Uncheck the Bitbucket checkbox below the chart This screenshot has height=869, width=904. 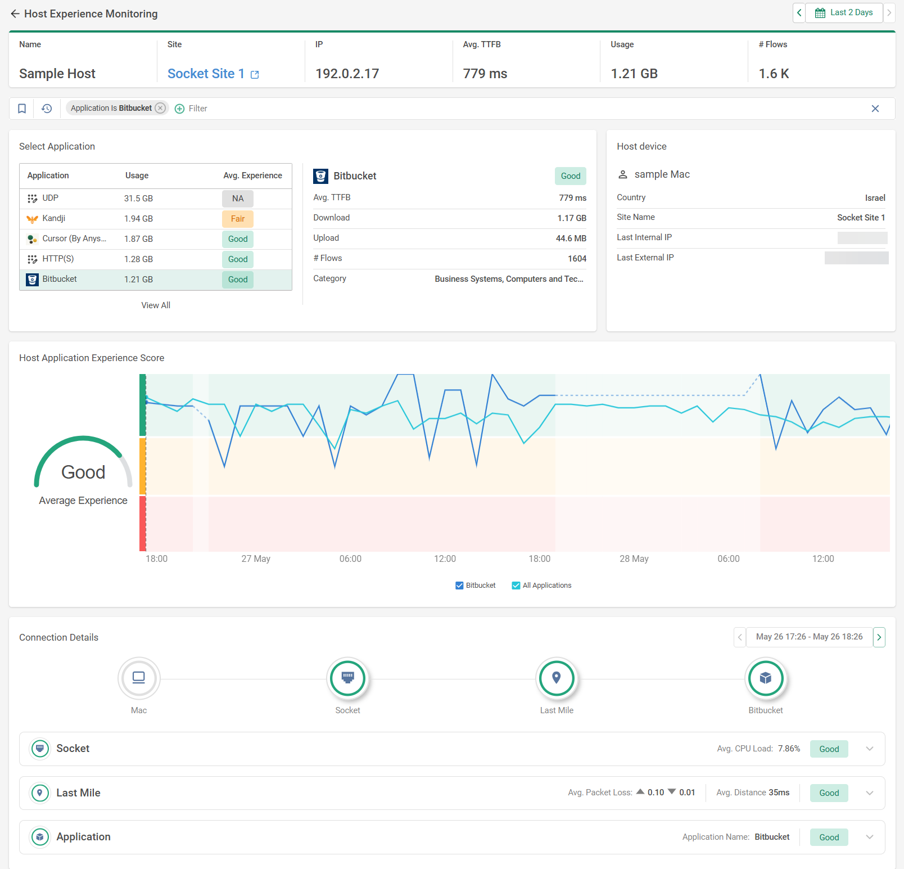point(459,585)
